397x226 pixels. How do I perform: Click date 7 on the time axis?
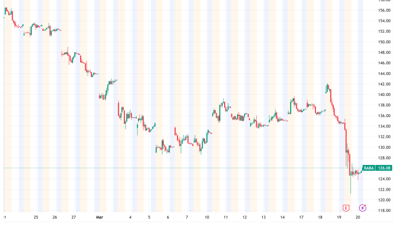pos(187,217)
